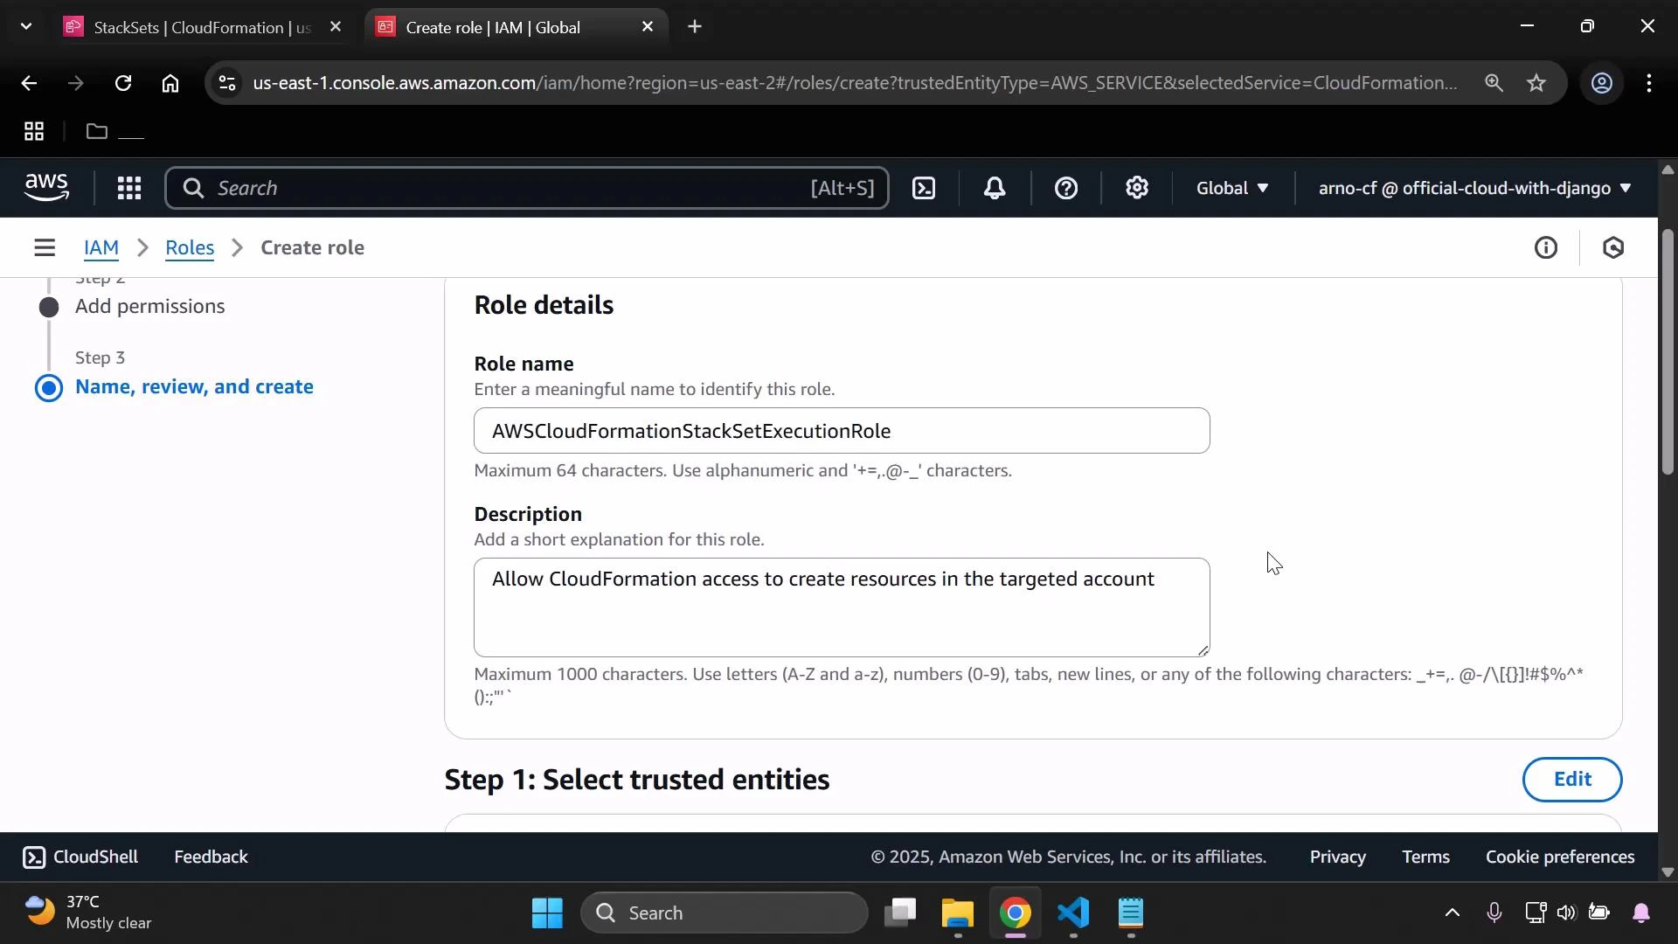Open the Roles breadcrumb link

click(x=190, y=247)
